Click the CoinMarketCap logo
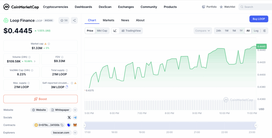The image size is (272, 138). (21, 7)
